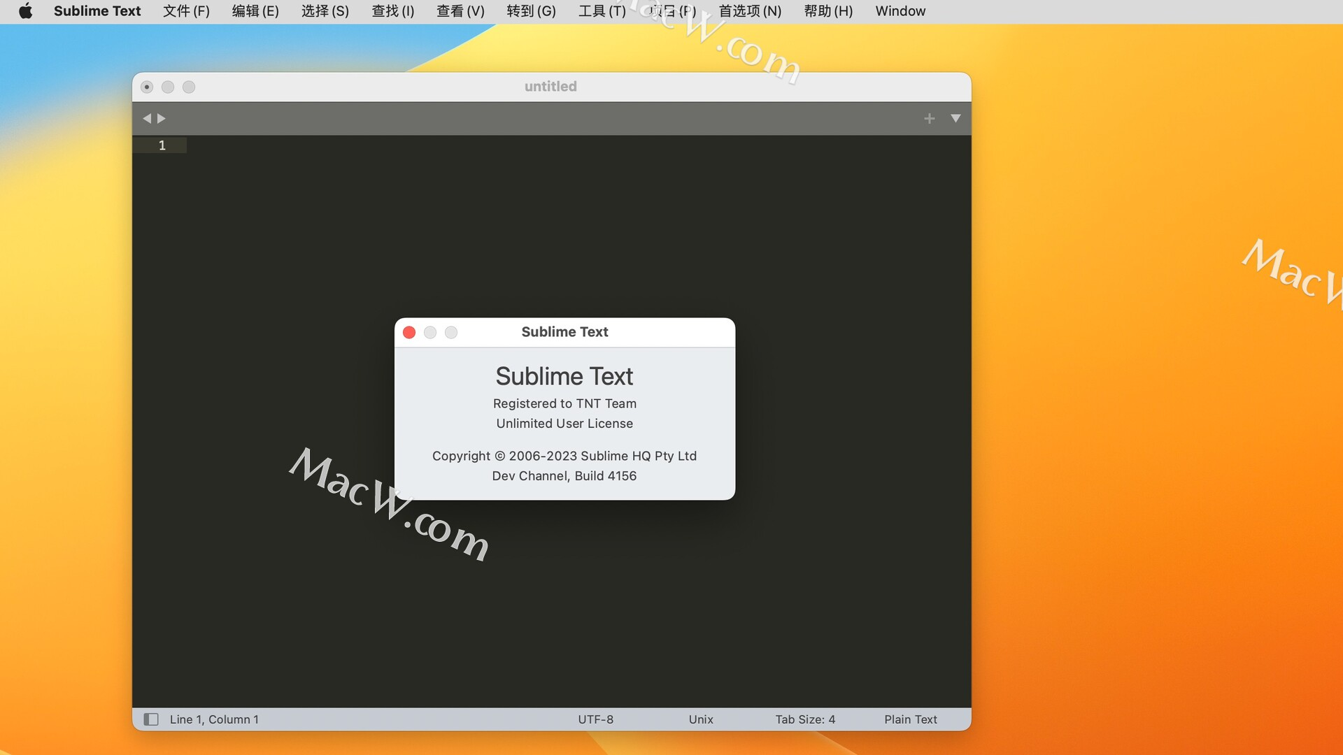
Task: Click the forward navigation arrow icon
Action: 162,118
